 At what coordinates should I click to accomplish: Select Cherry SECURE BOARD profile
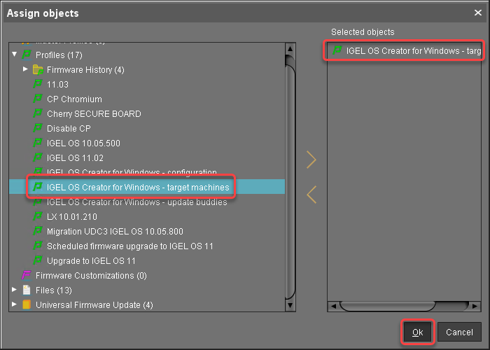(94, 114)
